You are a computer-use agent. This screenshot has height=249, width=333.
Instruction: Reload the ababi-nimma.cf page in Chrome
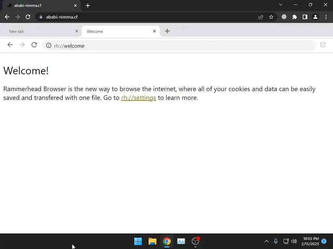[x=28, y=17]
